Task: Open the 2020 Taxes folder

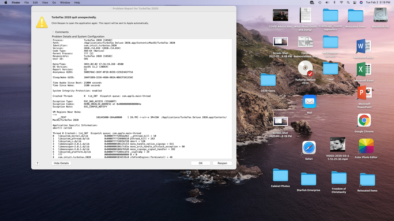Action: click(268, 80)
